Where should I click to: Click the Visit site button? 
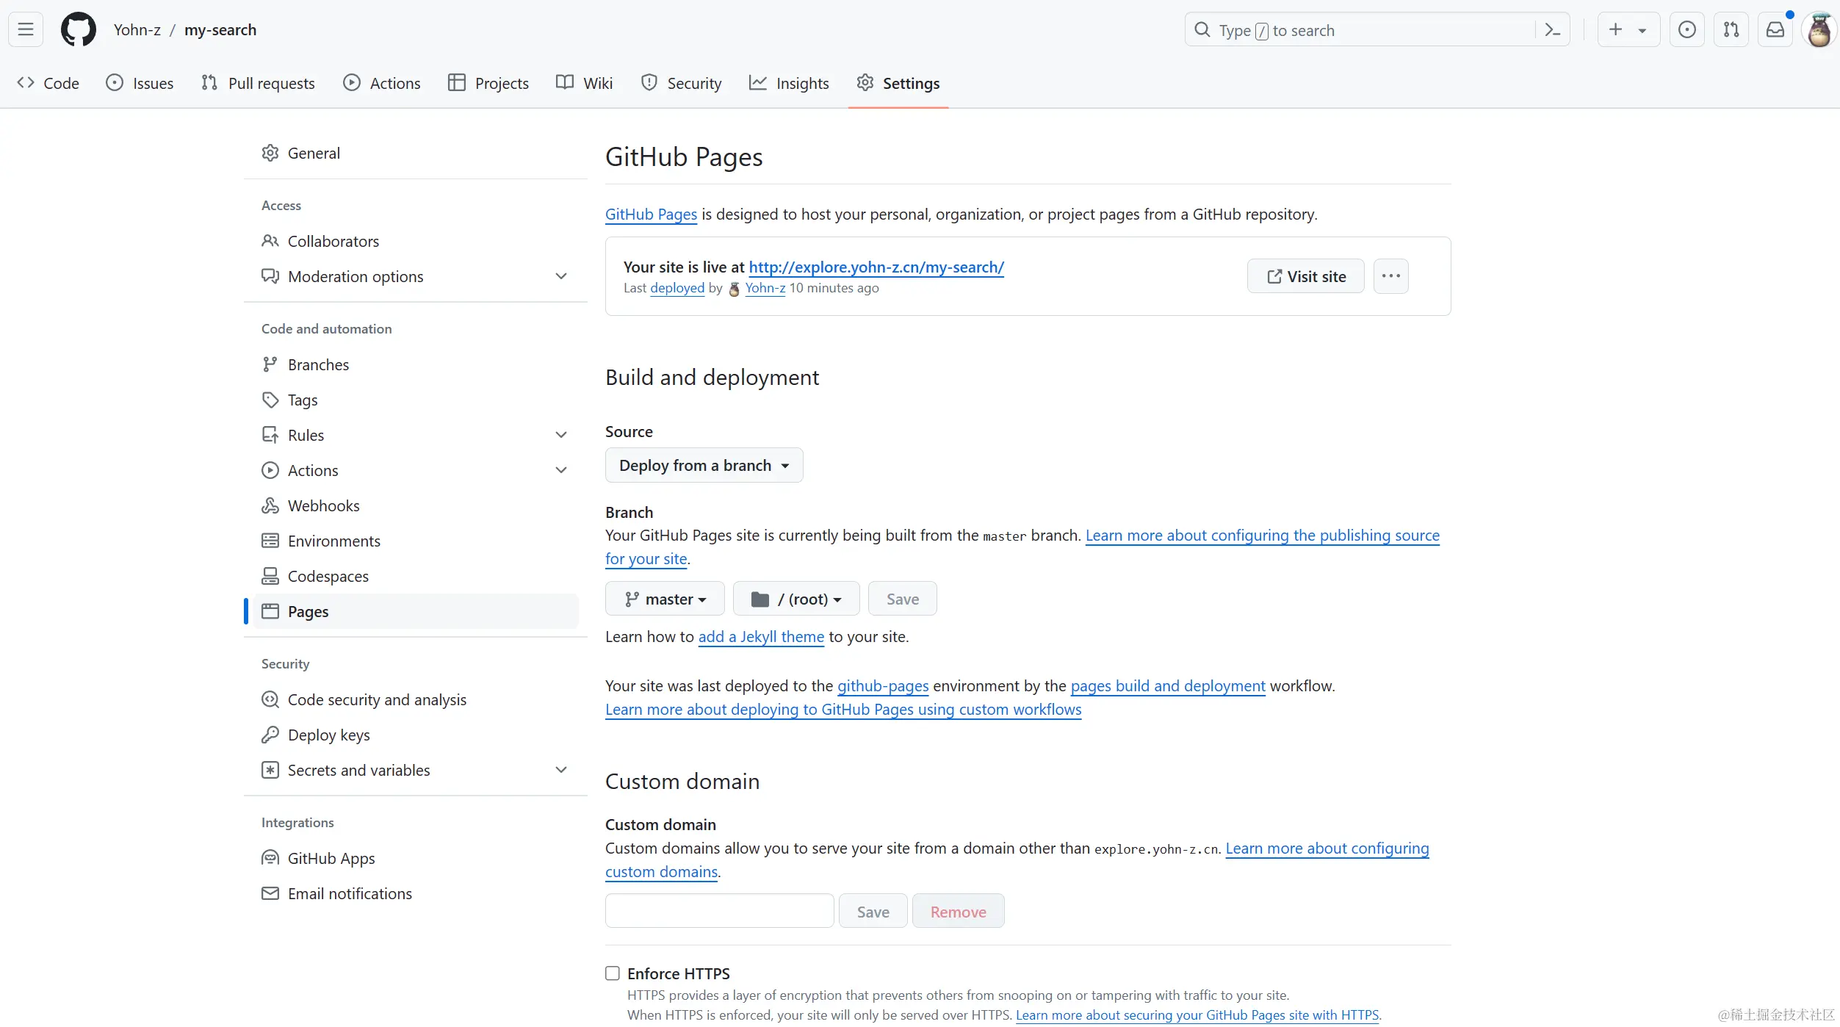click(1305, 277)
